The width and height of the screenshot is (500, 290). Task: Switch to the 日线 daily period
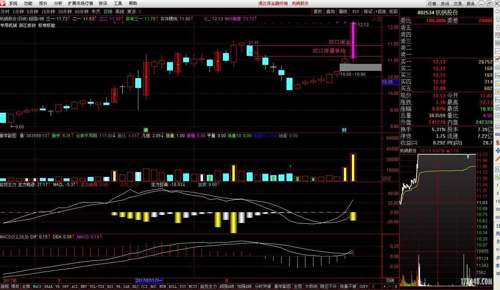coord(108,12)
